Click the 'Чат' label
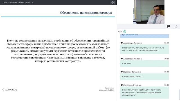This screenshot has width=180, height=101. pyautogui.click(x=120, y=31)
